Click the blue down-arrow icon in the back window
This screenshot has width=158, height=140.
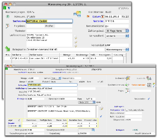pos(9,8)
